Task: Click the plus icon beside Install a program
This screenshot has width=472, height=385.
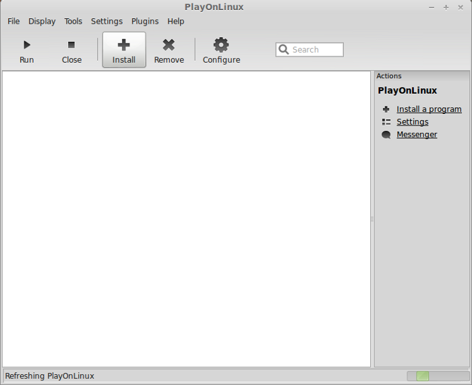Action: (x=386, y=109)
